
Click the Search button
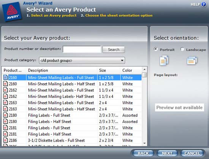click(114, 49)
